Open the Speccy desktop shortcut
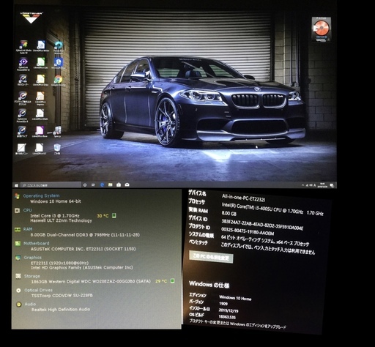 [58, 132]
